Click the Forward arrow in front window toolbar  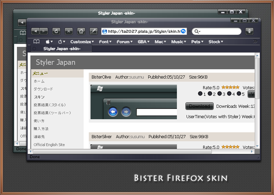[44, 31]
